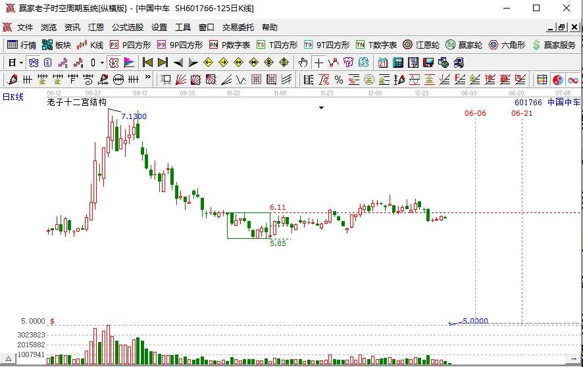Toggle the crosshair cursor tool
The width and height of the screenshot is (583, 367).
click(x=318, y=62)
